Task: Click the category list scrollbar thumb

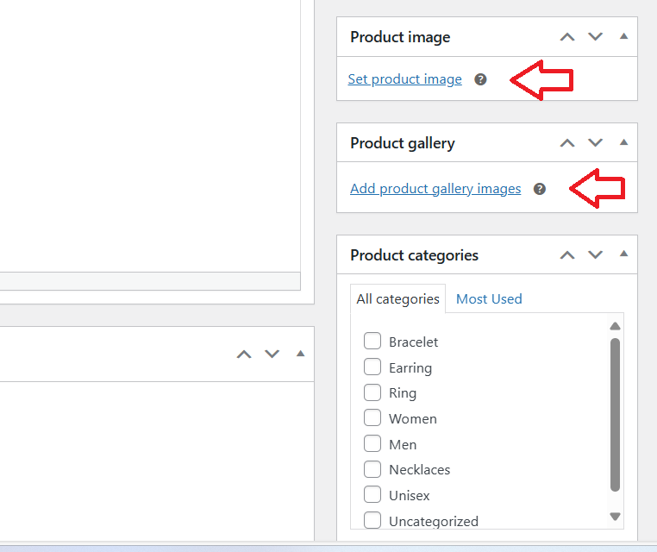Action: coord(615,415)
